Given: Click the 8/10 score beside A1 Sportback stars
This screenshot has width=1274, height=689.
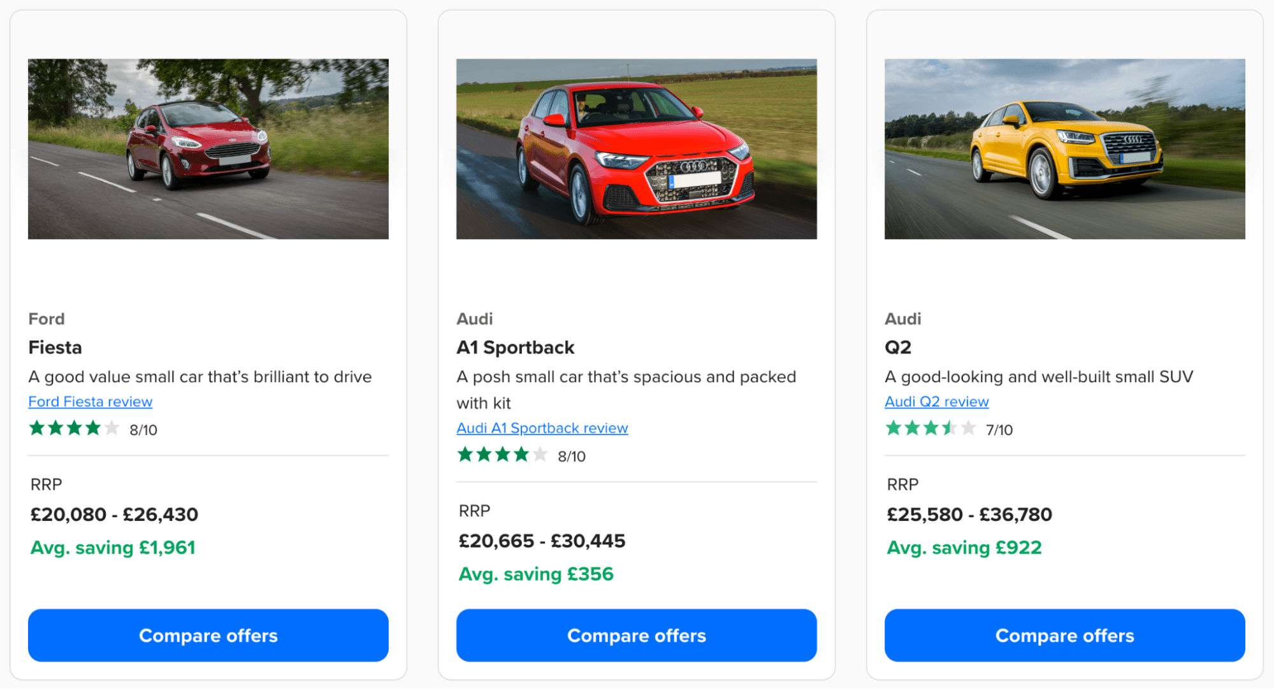Looking at the screenshot, I should [x=570, y=455].
